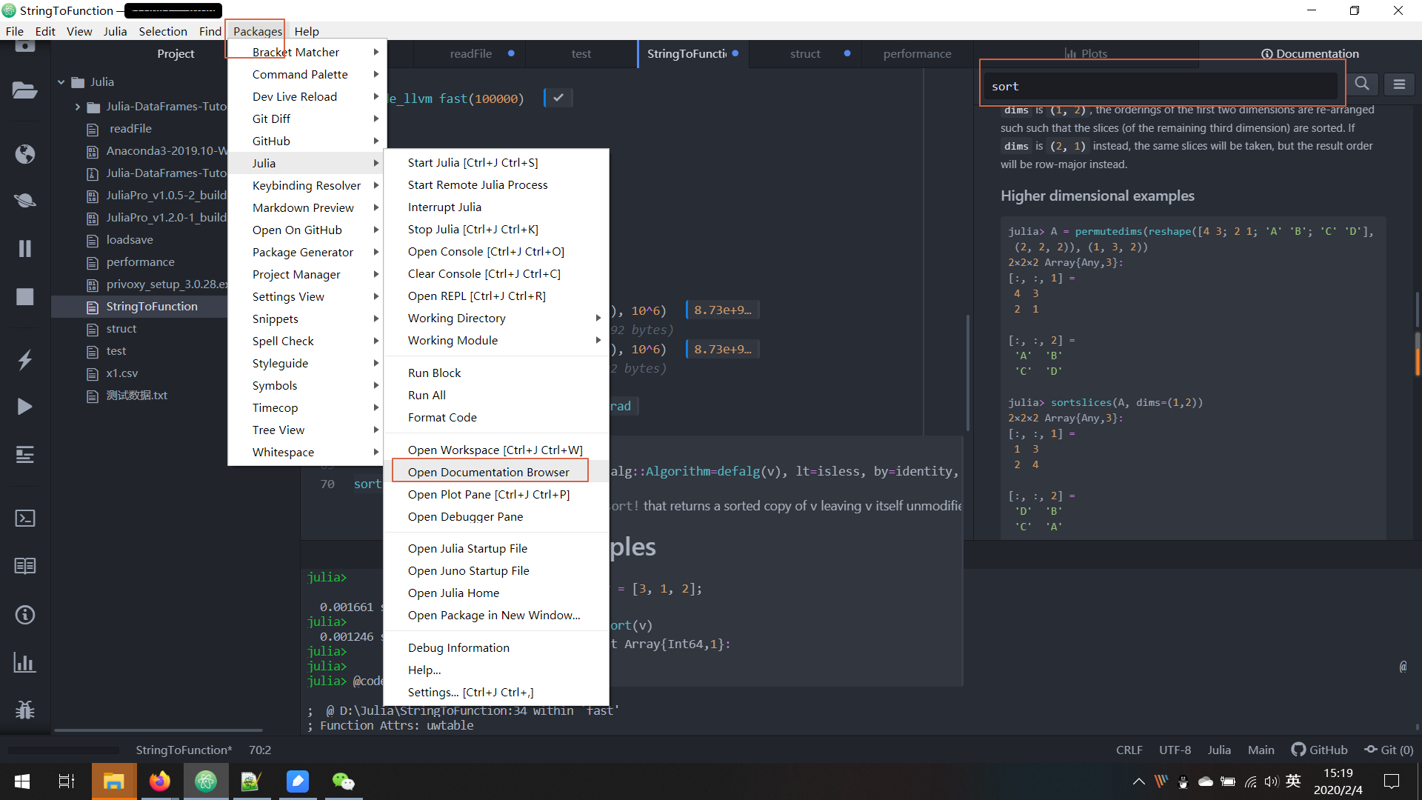
Task: Click the stop Julia square icon
Action: click(x=24, y=296)
